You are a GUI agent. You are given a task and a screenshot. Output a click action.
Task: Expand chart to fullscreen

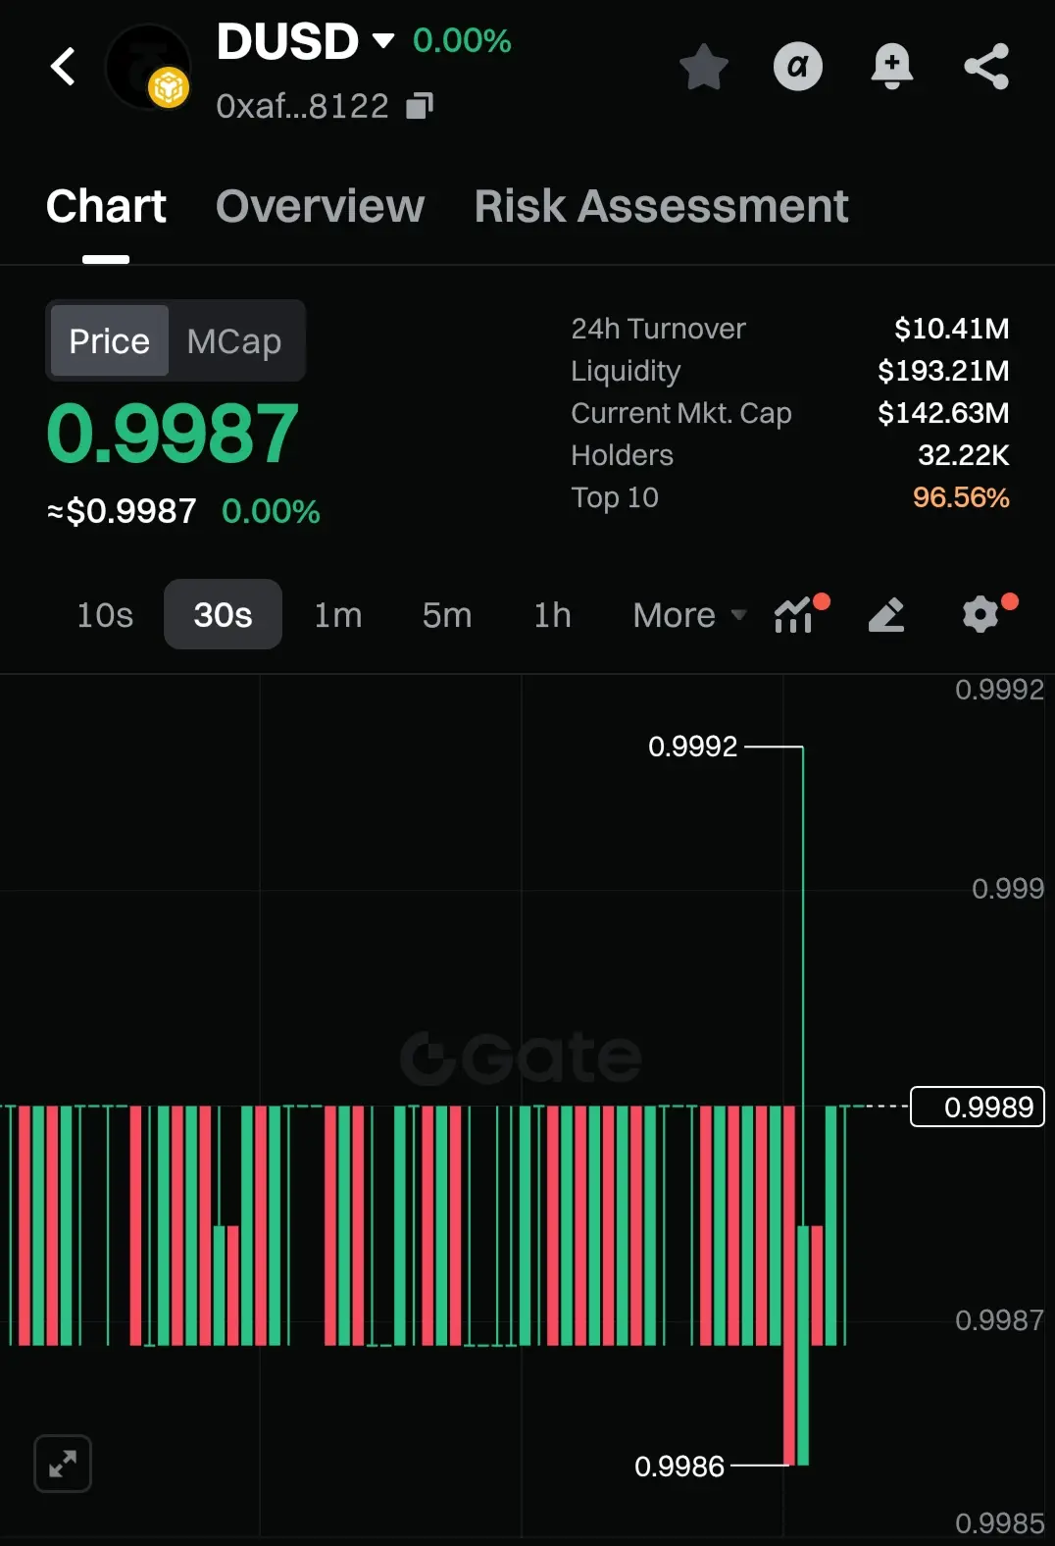(x=63, y=1464)
